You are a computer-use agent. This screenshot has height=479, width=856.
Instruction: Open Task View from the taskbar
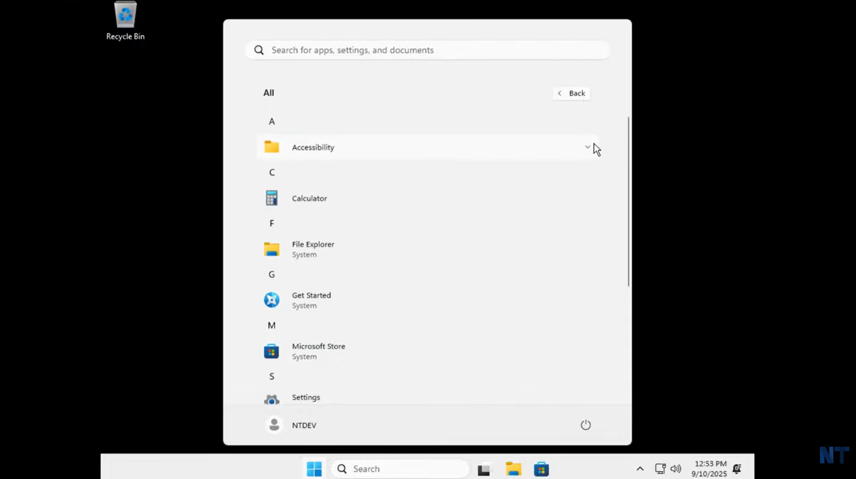(x=484, y=469)
